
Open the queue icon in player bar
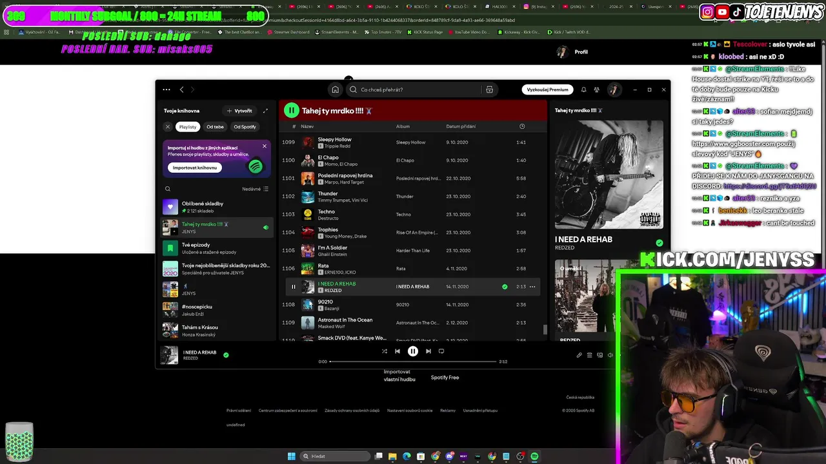[589, 355]
